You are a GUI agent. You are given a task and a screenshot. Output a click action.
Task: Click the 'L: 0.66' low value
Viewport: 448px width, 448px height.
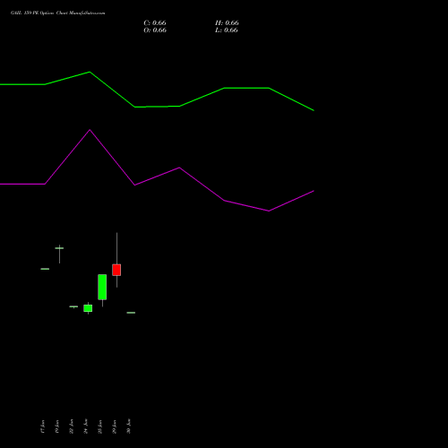pos(227,30)
